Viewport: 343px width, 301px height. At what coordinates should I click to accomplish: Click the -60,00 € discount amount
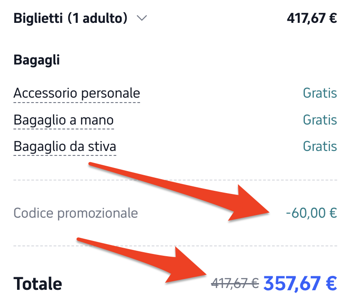point(312,213)
